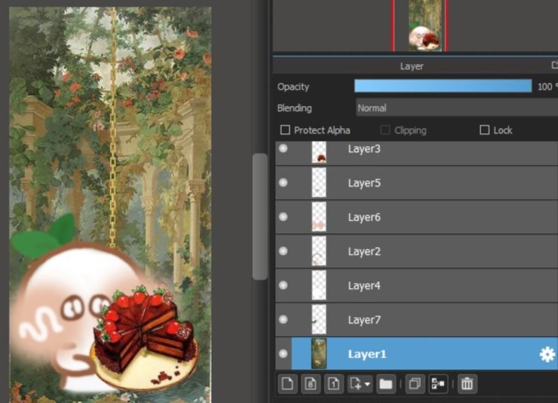The width and height of the screenshot is (558, 403).
Task: Select the Layer4 row
Action: click(417, 285)
